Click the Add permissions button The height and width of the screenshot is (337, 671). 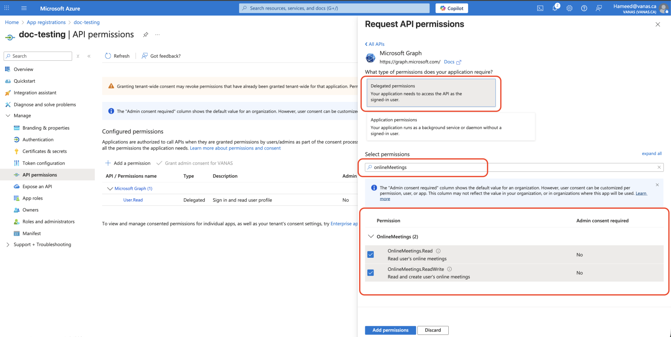tap(390, 330)
